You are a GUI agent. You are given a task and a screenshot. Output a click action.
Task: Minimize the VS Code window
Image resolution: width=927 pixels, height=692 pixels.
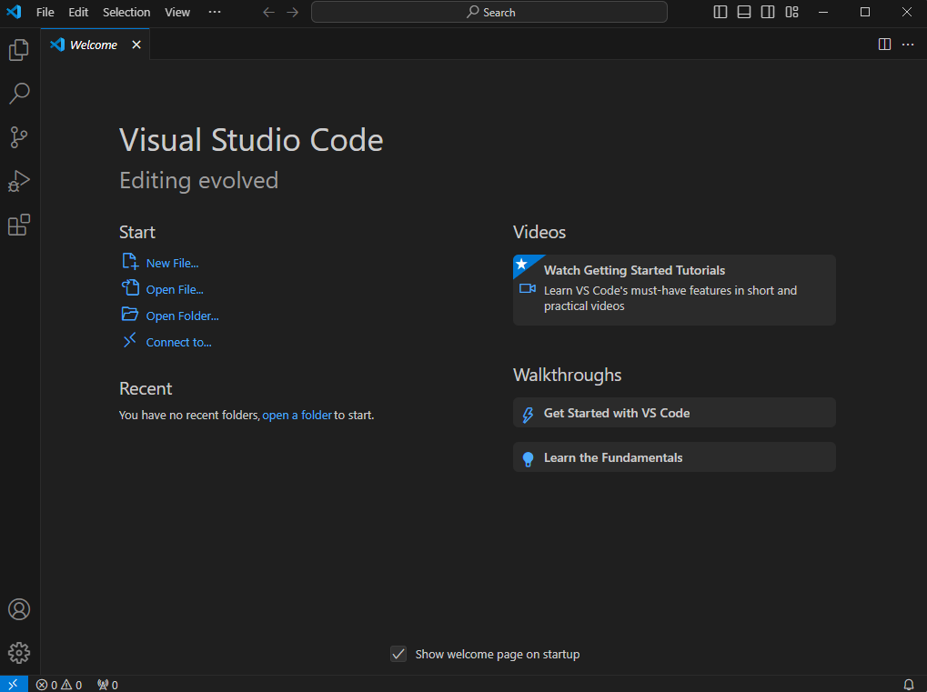[823, 13]
